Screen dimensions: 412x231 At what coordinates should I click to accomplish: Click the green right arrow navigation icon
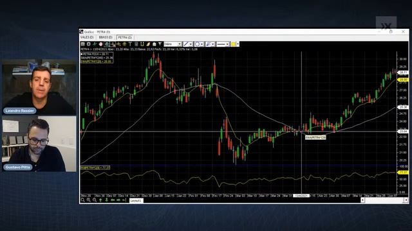[118, 200]
